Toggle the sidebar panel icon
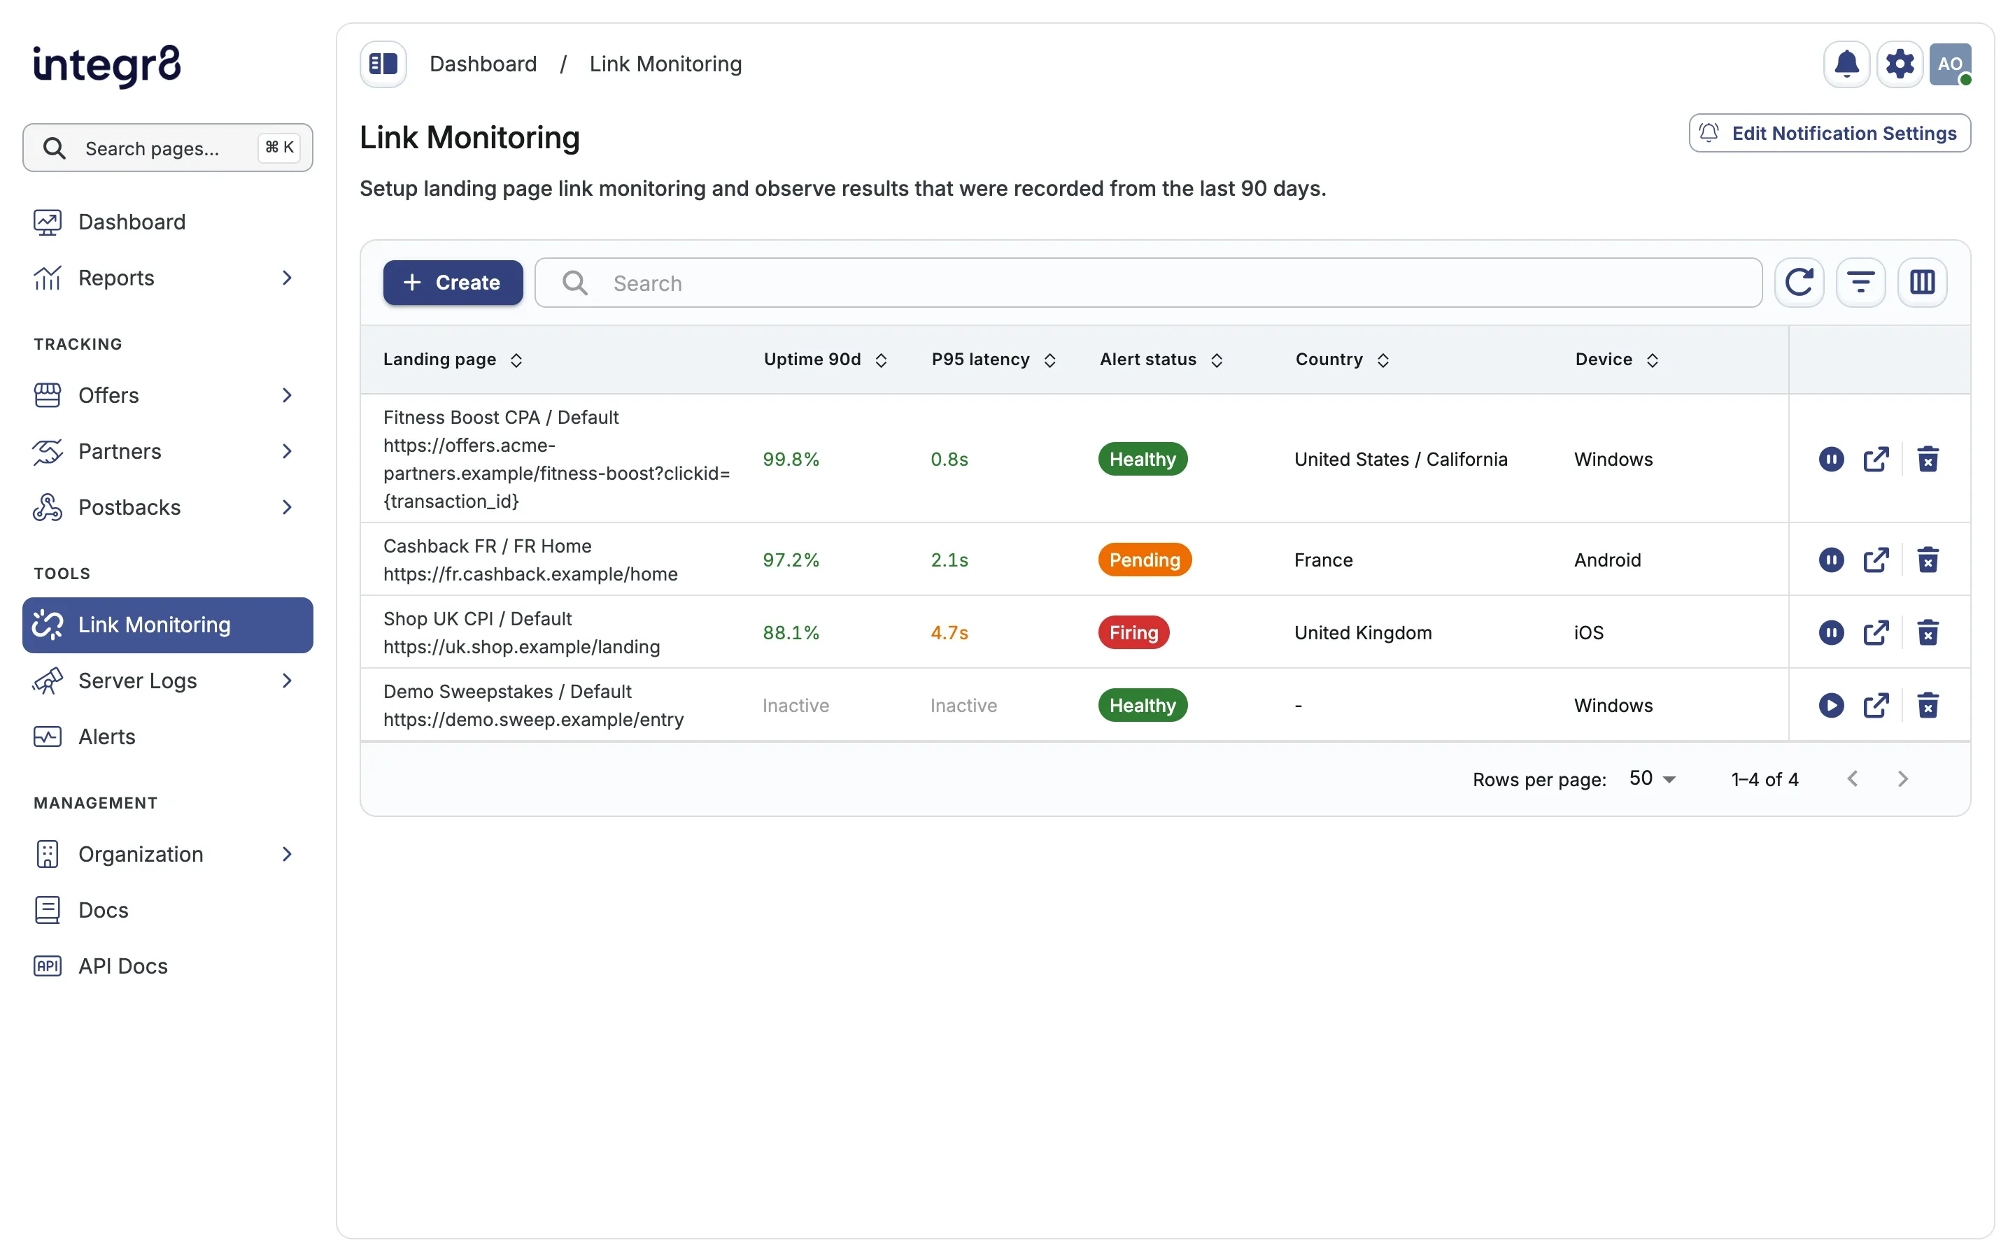Viewport: 2015px width, 1259px height. tap(383, 64)
